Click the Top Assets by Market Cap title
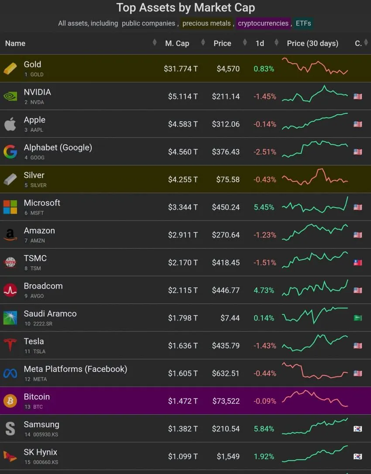This screenshot has height=474, width=371. (185, 8)
